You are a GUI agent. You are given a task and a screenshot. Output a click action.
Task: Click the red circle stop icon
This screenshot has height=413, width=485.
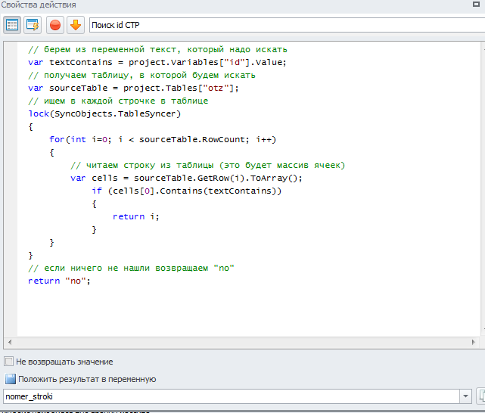pos(55,25)
